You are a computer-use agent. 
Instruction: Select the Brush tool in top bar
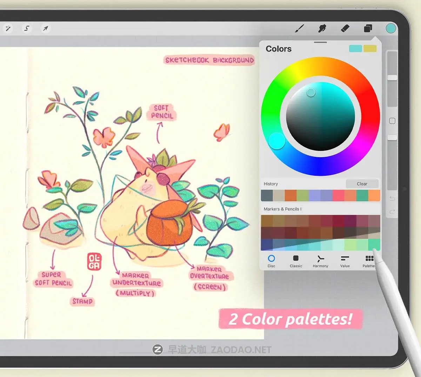(299, 28)
